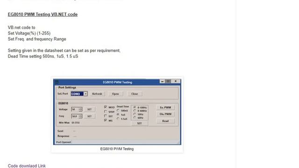Viewport: 299px width, 168px height.
Task: Click the SET button next to Freq
Action: point(89,116)
